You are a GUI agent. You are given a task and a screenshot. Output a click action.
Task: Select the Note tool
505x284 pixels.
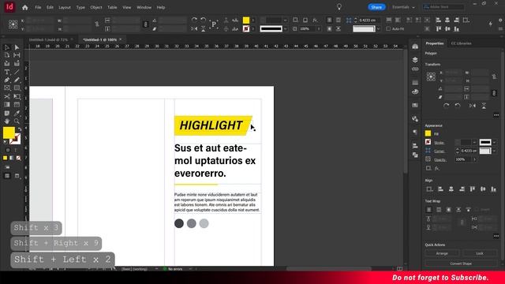pos(7,113)
